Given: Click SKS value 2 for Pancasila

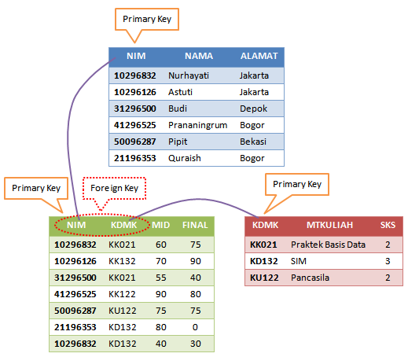Looking at the screenshot, I should (388, 278).
